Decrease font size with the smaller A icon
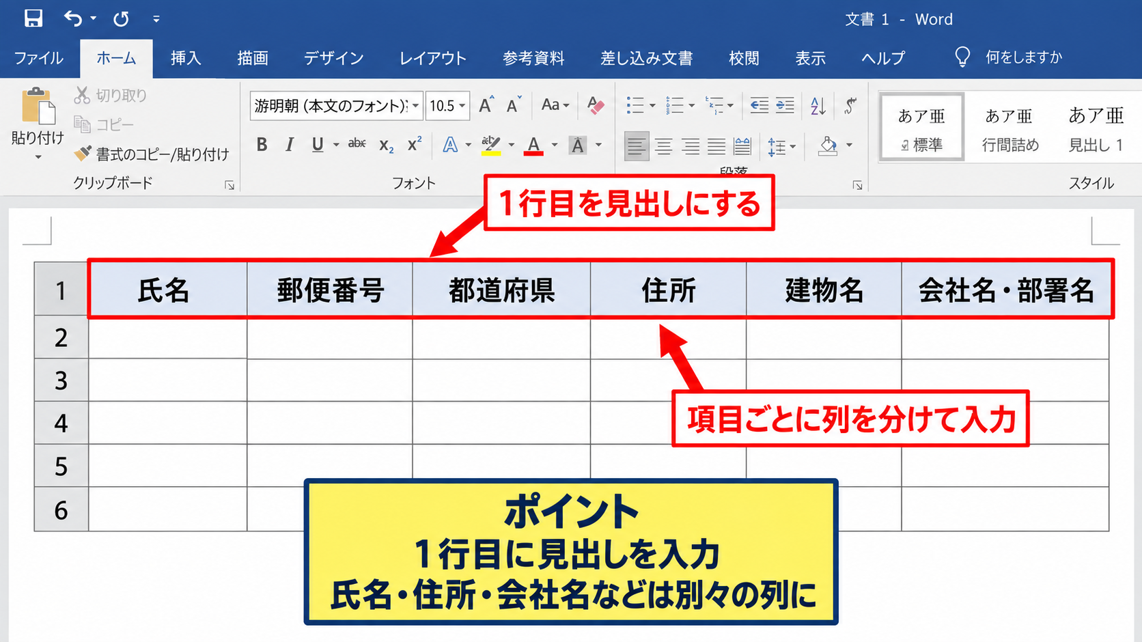 [514, 105]
